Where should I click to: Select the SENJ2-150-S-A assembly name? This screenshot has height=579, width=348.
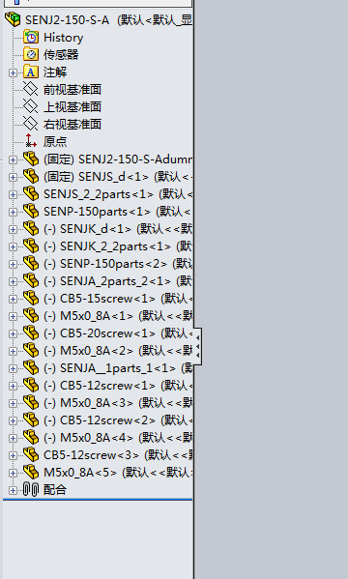tap(68, 20)
